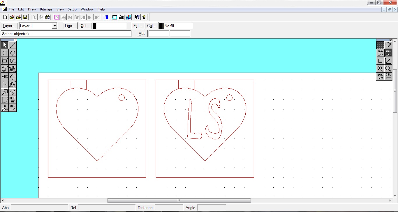This screenshot has width=398, height=212.
Task: Open the Draw menu
Action: point(32,9)
